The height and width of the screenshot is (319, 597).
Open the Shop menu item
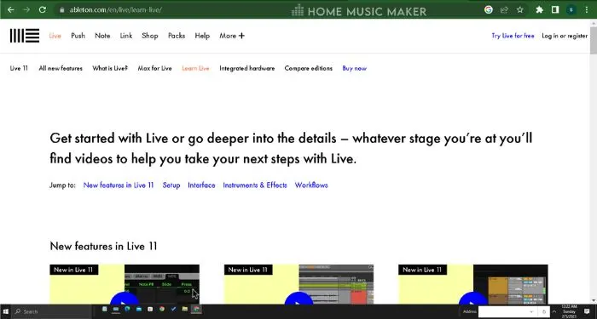(x=150, y=36)
